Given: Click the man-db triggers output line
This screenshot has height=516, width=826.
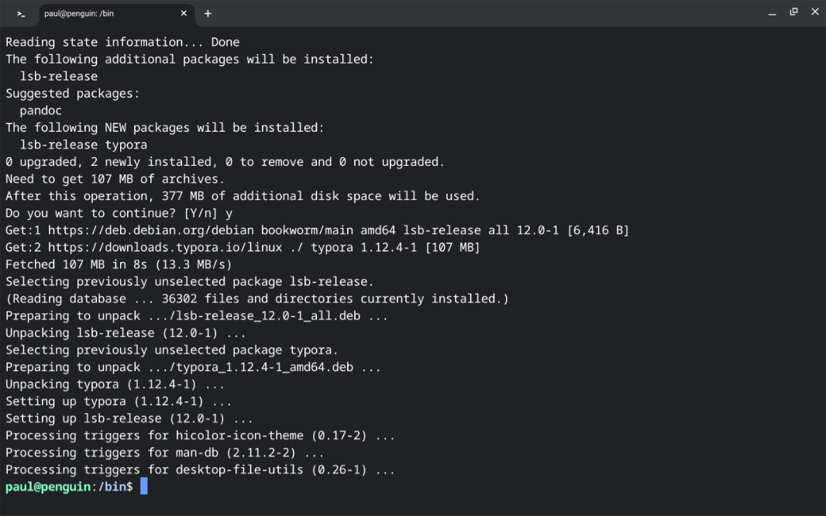Looking at the screenshot, I should coord(164,452).
